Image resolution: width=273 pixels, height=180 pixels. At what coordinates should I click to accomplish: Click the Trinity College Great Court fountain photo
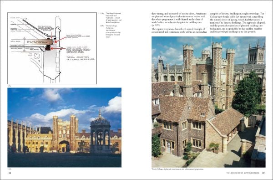pyautogui.click(x=65, y=128)
